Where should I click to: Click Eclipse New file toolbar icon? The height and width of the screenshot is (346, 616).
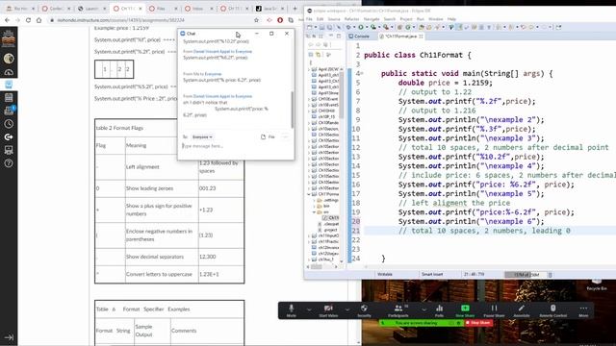click(310, 27)
